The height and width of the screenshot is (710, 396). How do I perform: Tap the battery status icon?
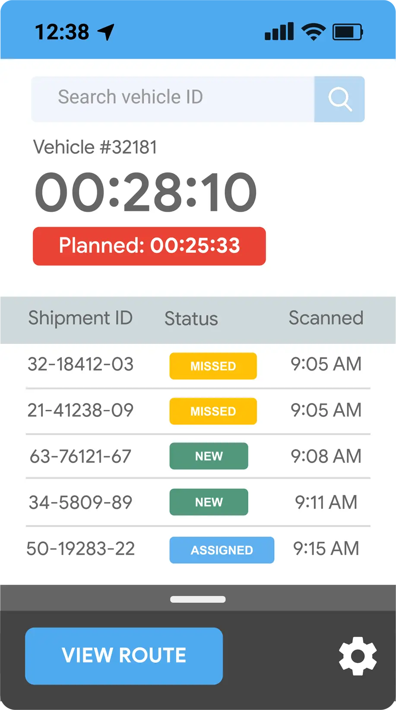click(347, 32)
